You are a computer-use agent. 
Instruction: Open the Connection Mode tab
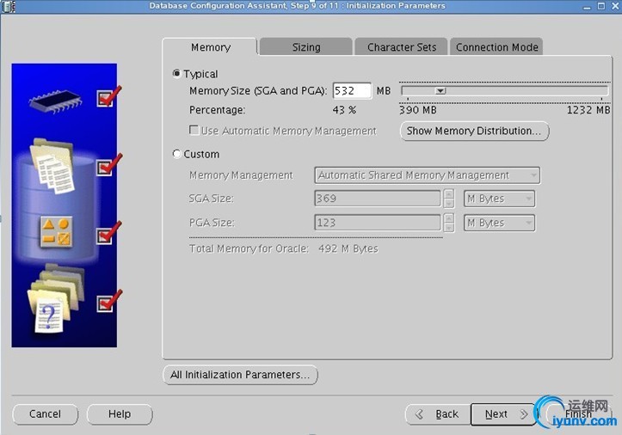click(x=496, y=47)
